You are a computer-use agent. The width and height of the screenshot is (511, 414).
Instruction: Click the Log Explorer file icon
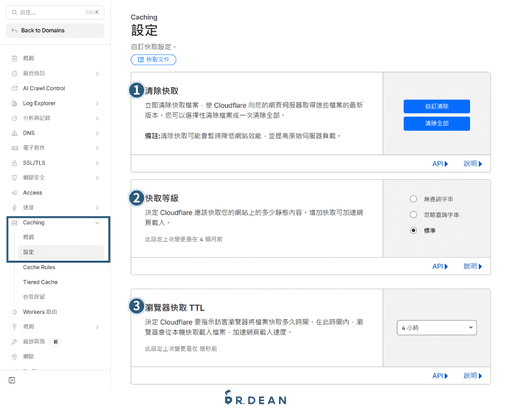(14, 103)
